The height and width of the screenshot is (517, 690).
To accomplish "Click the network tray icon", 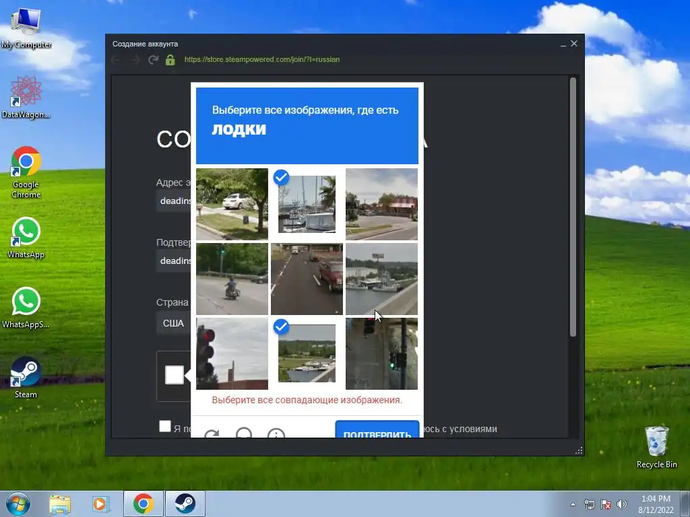I will click(x=589, y=504).
